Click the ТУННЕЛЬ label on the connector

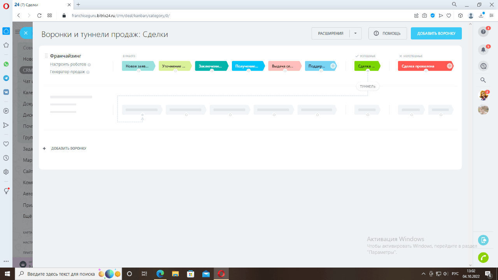click(x=368, y=86)
